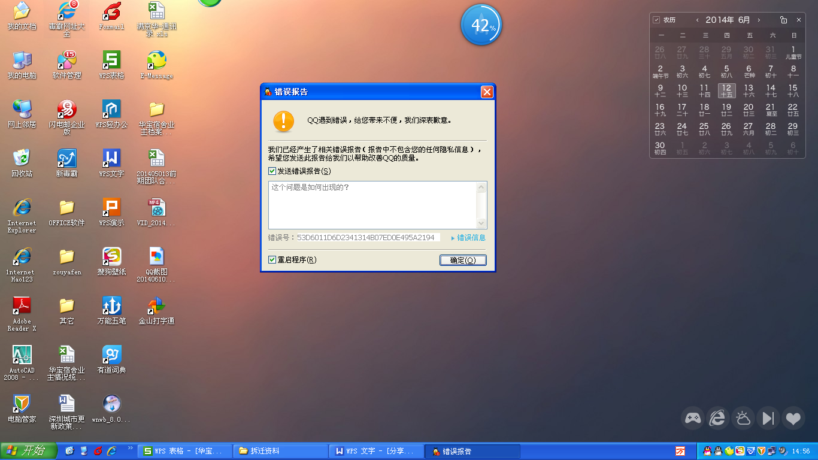Switch to WPS 表格 taskbar window
The height and width of the screenshot is (460, 818).
point(185,451)
